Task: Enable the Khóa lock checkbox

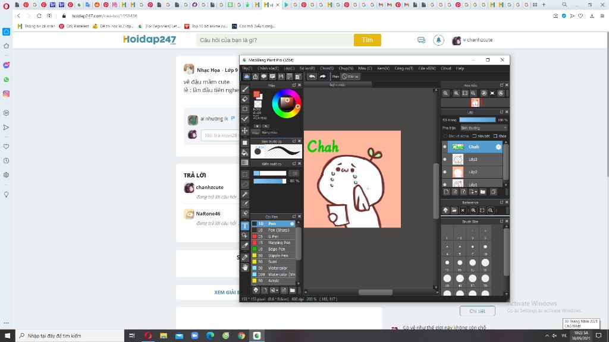Action: (x=495, y=136)
